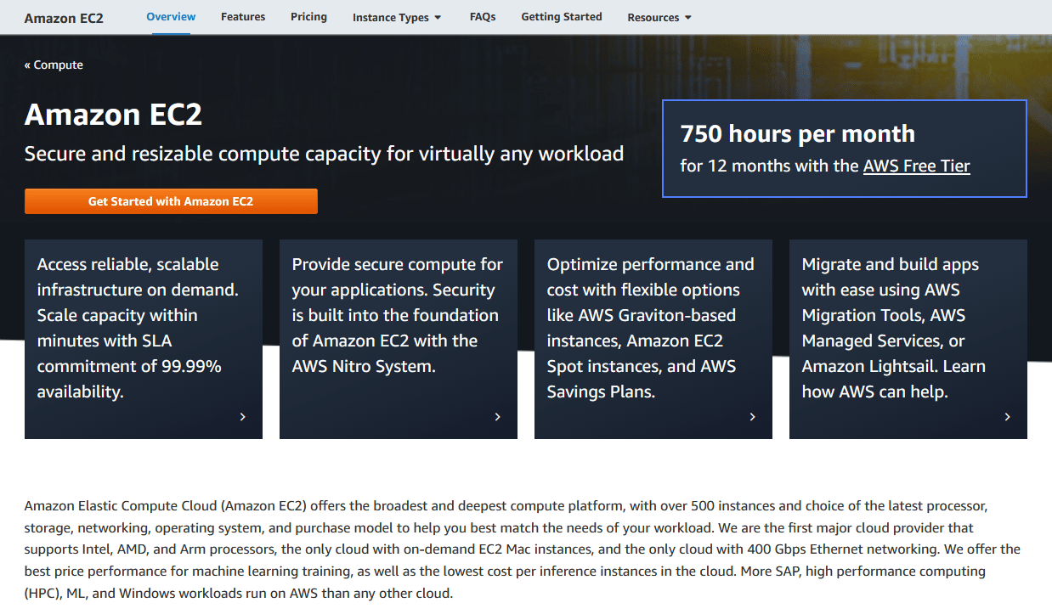Open the AWS Free Tier link
Image resolution: width=1052 pixels, height=614 pixels.
[x=916, y=166]
